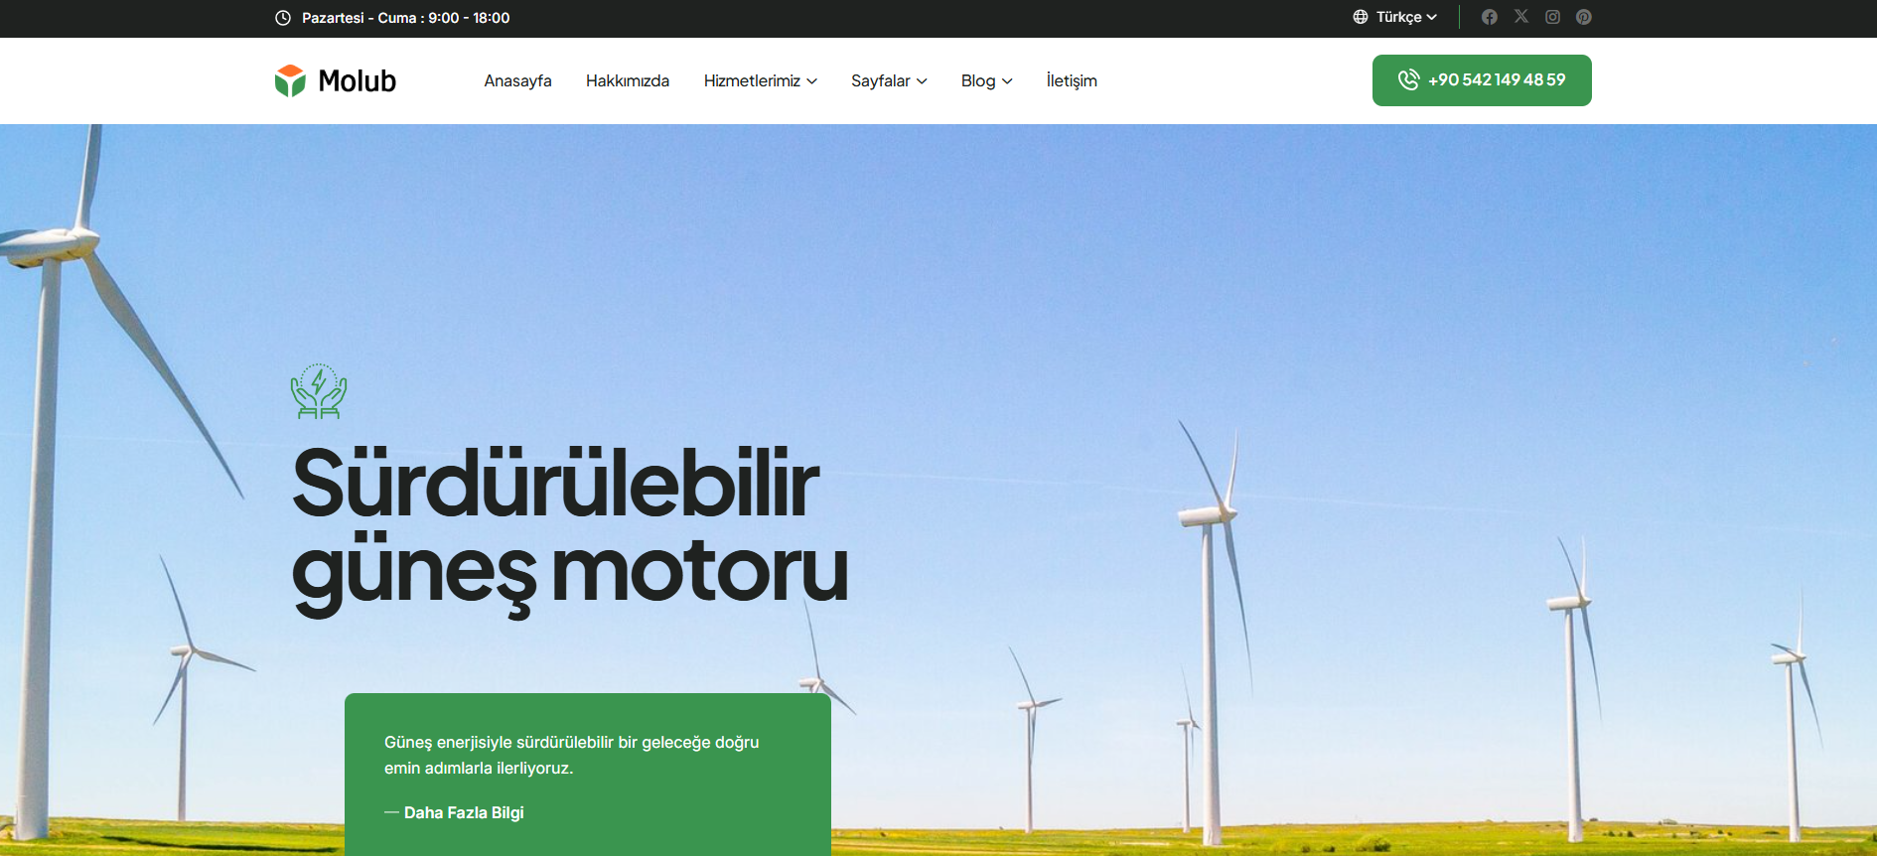Viewport: 1877px width, 856px height.
Task: Navigate to the İletişim page
Action: point(1072,80)
